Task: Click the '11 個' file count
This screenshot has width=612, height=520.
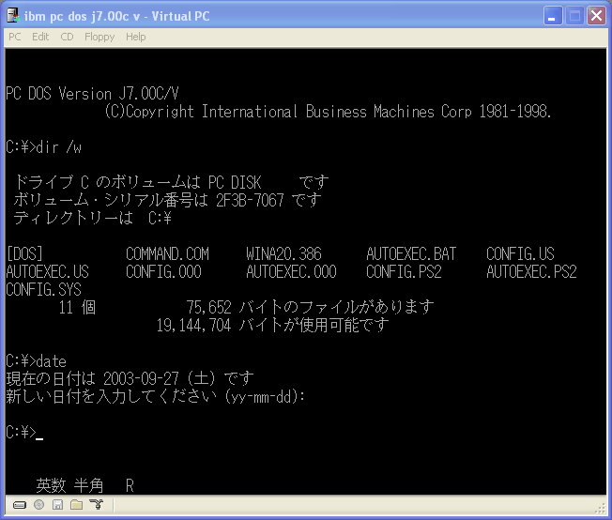Action: (77, 308)
